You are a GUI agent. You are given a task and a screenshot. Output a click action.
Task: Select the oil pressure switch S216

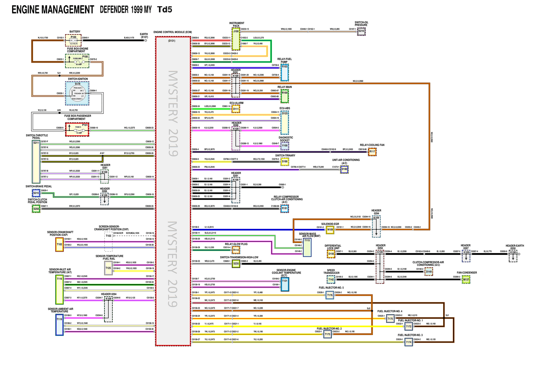361,31
